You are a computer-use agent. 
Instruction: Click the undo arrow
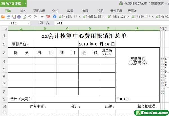click(x=30, y=17)
